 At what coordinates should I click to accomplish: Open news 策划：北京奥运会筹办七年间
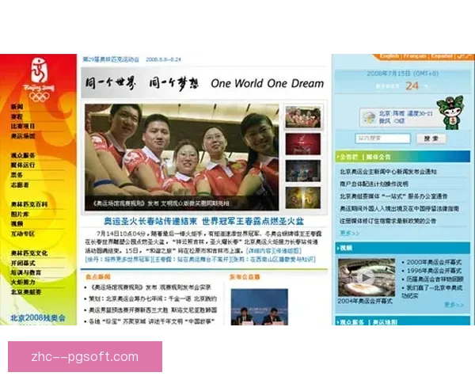[153, 298]
